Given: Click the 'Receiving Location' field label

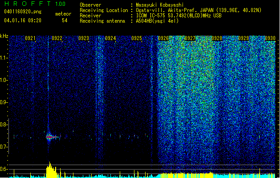Looking at the screenshot, I should (x=104, y=10).
